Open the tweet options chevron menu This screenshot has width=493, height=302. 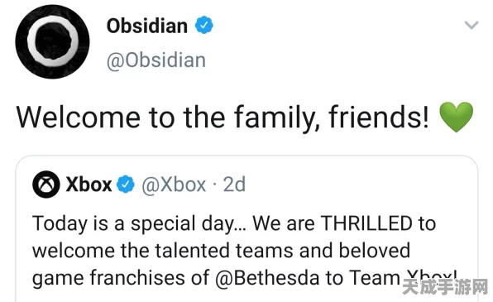(x=471, y=25)
